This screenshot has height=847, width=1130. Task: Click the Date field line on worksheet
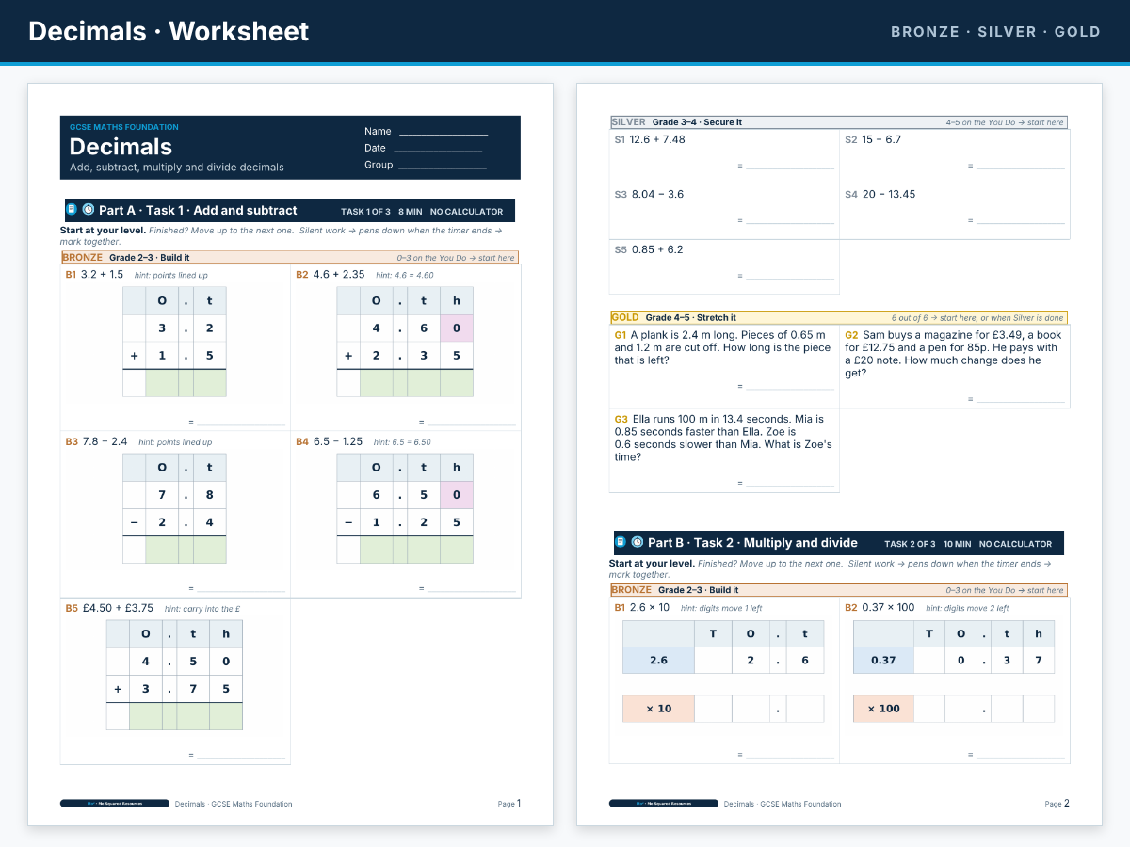click(438, 151)
